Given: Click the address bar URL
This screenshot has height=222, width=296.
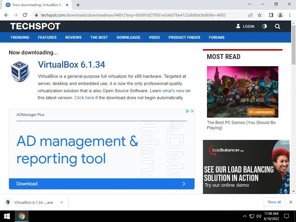Looking at the screenshot, I should (x=133, y=15).
